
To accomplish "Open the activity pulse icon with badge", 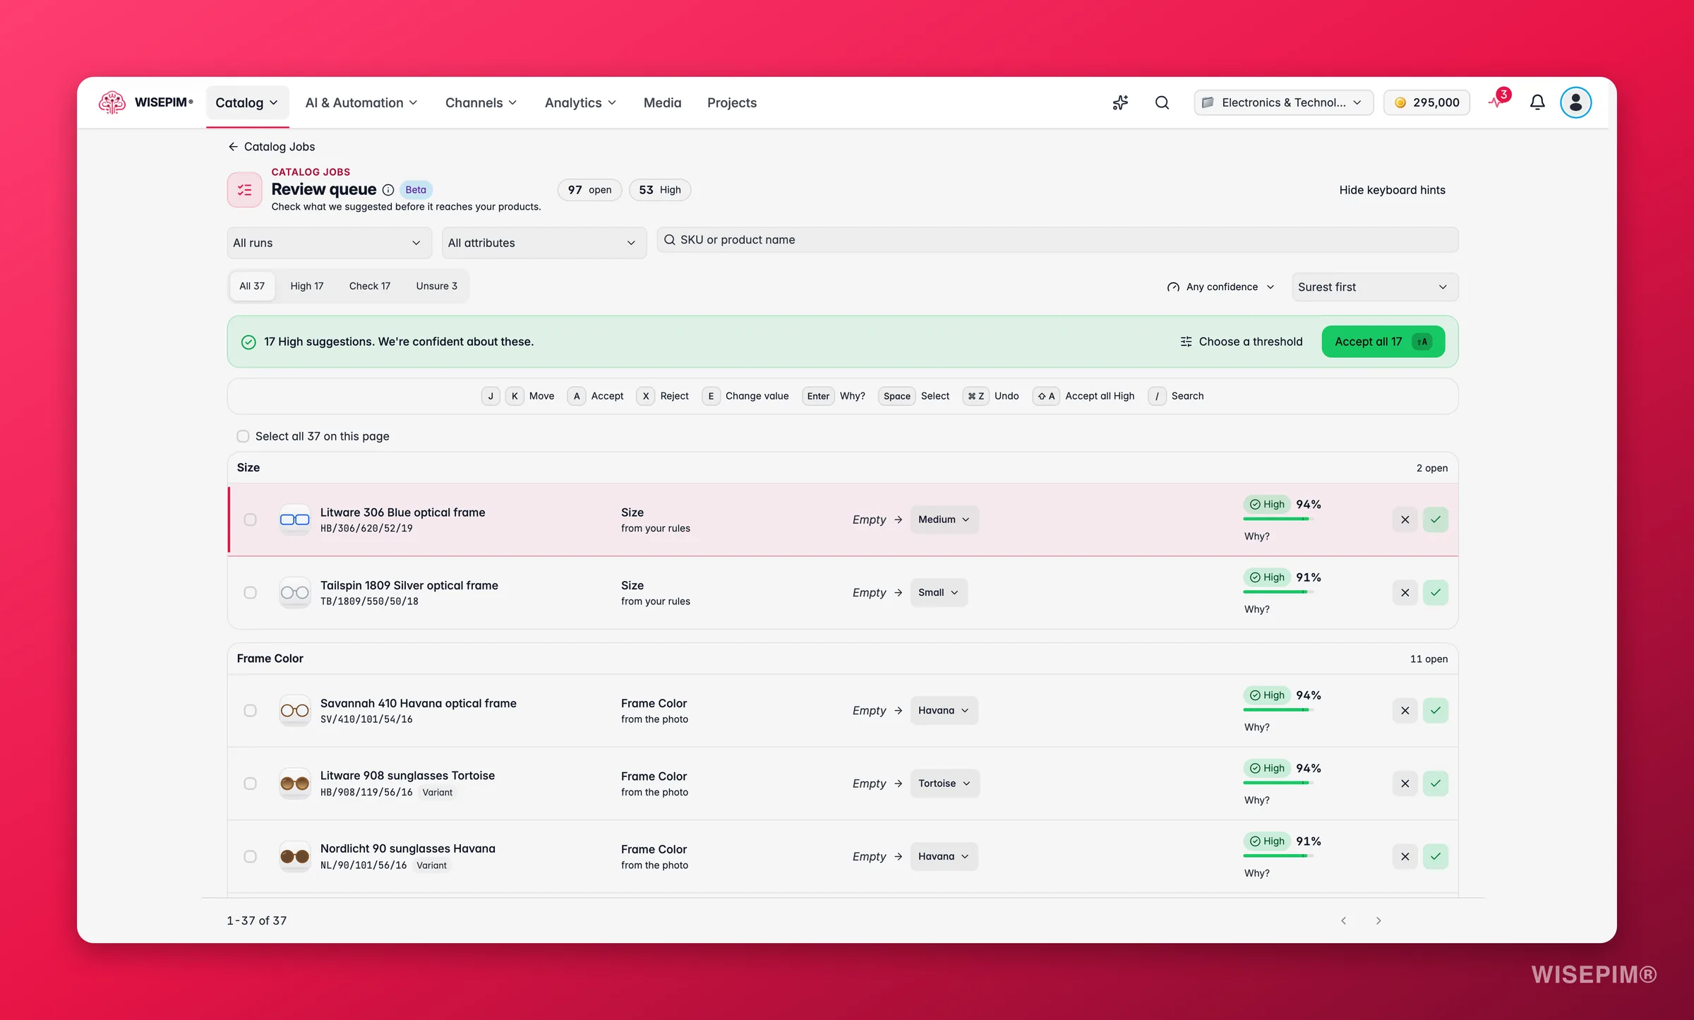I will (1498, 101).
